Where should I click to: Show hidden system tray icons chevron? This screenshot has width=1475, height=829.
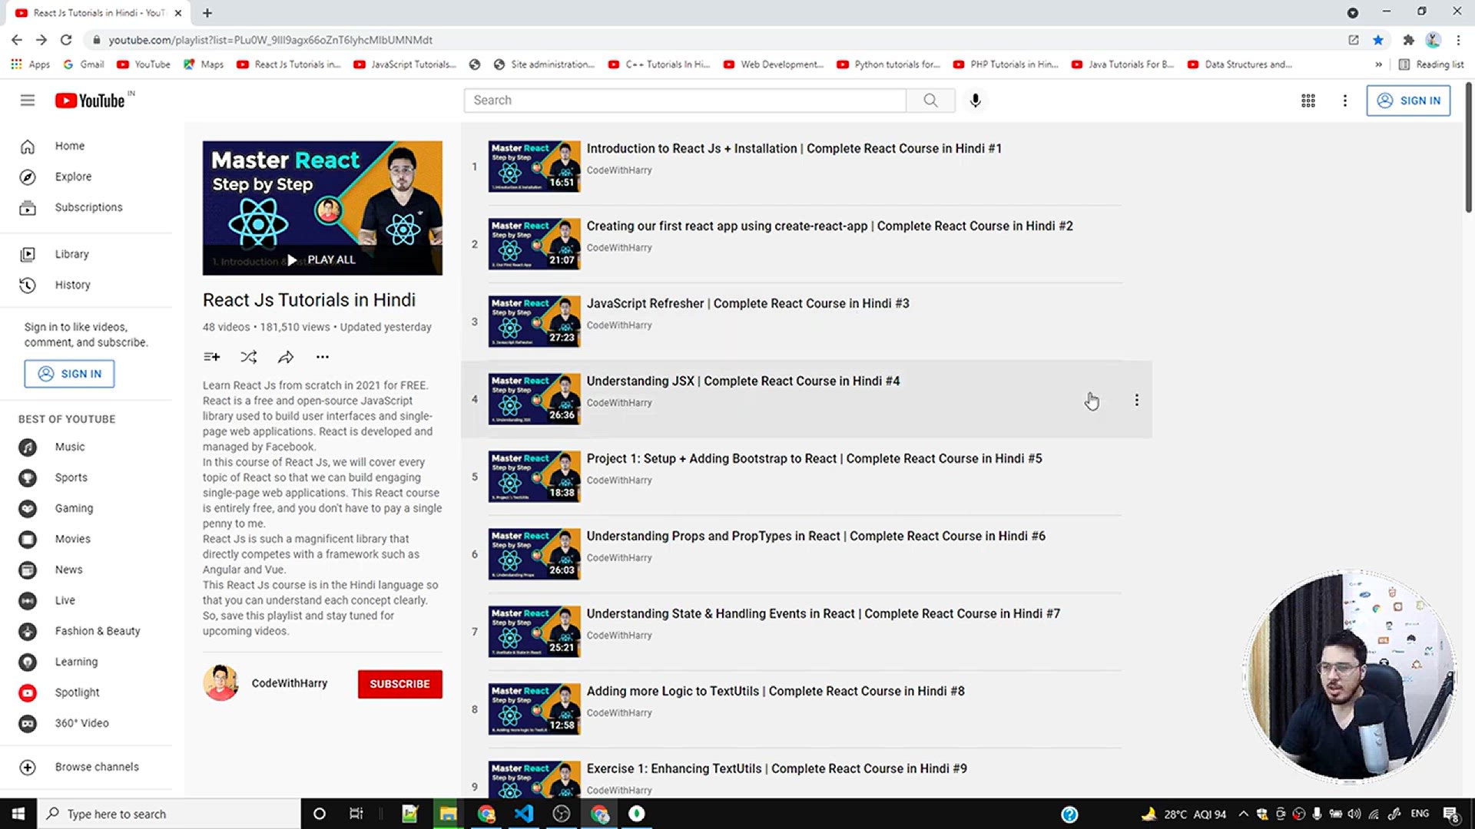[1243, 814]
